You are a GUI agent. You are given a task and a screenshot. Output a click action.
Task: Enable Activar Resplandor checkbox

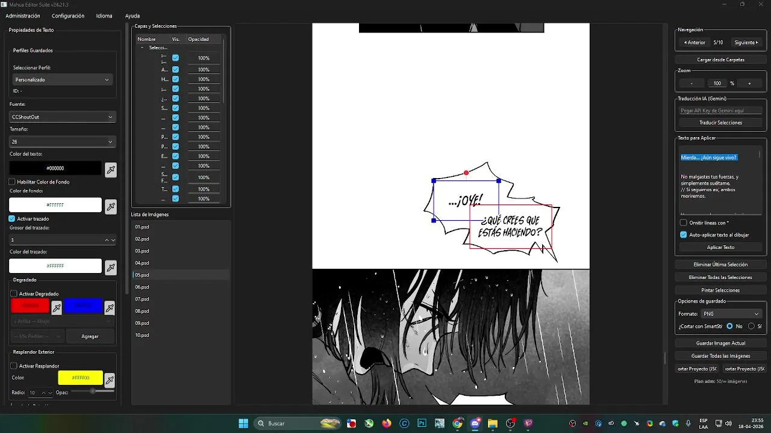(14, 366)
